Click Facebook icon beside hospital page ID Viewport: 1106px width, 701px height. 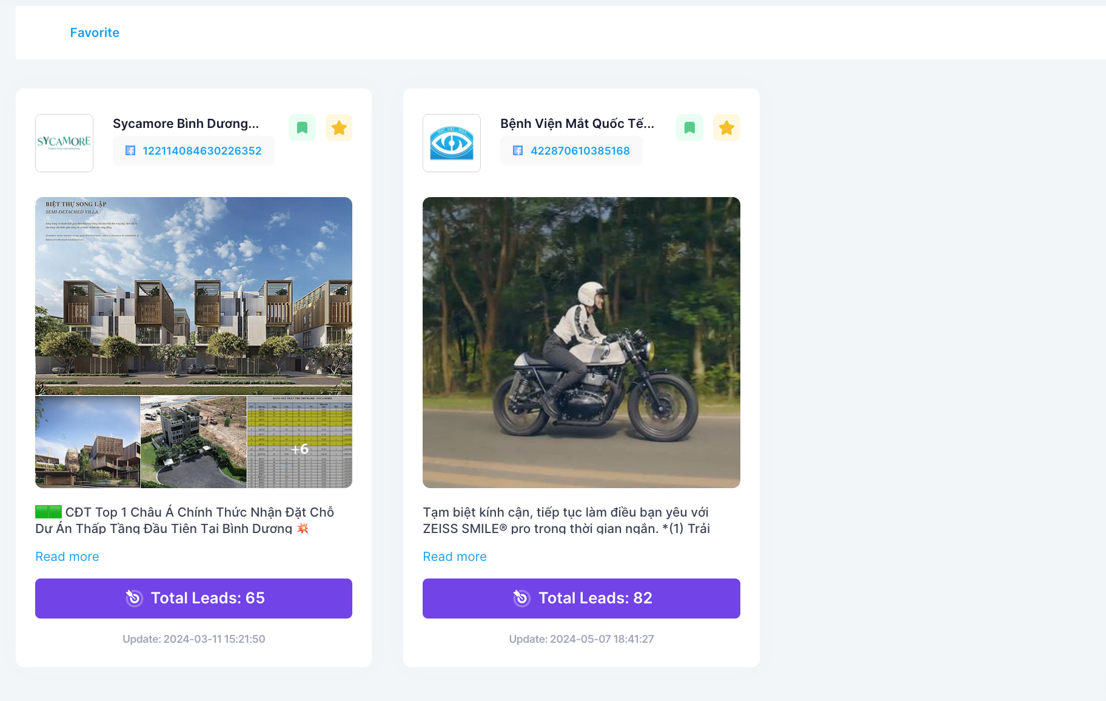point(518,151)
